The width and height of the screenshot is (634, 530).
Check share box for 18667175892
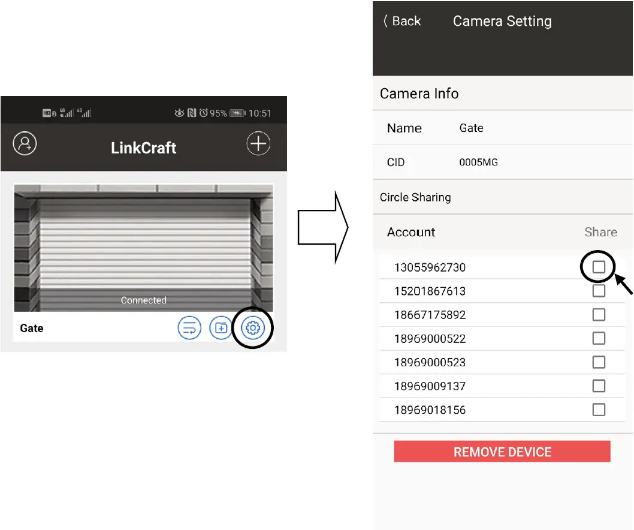(599, 315)
